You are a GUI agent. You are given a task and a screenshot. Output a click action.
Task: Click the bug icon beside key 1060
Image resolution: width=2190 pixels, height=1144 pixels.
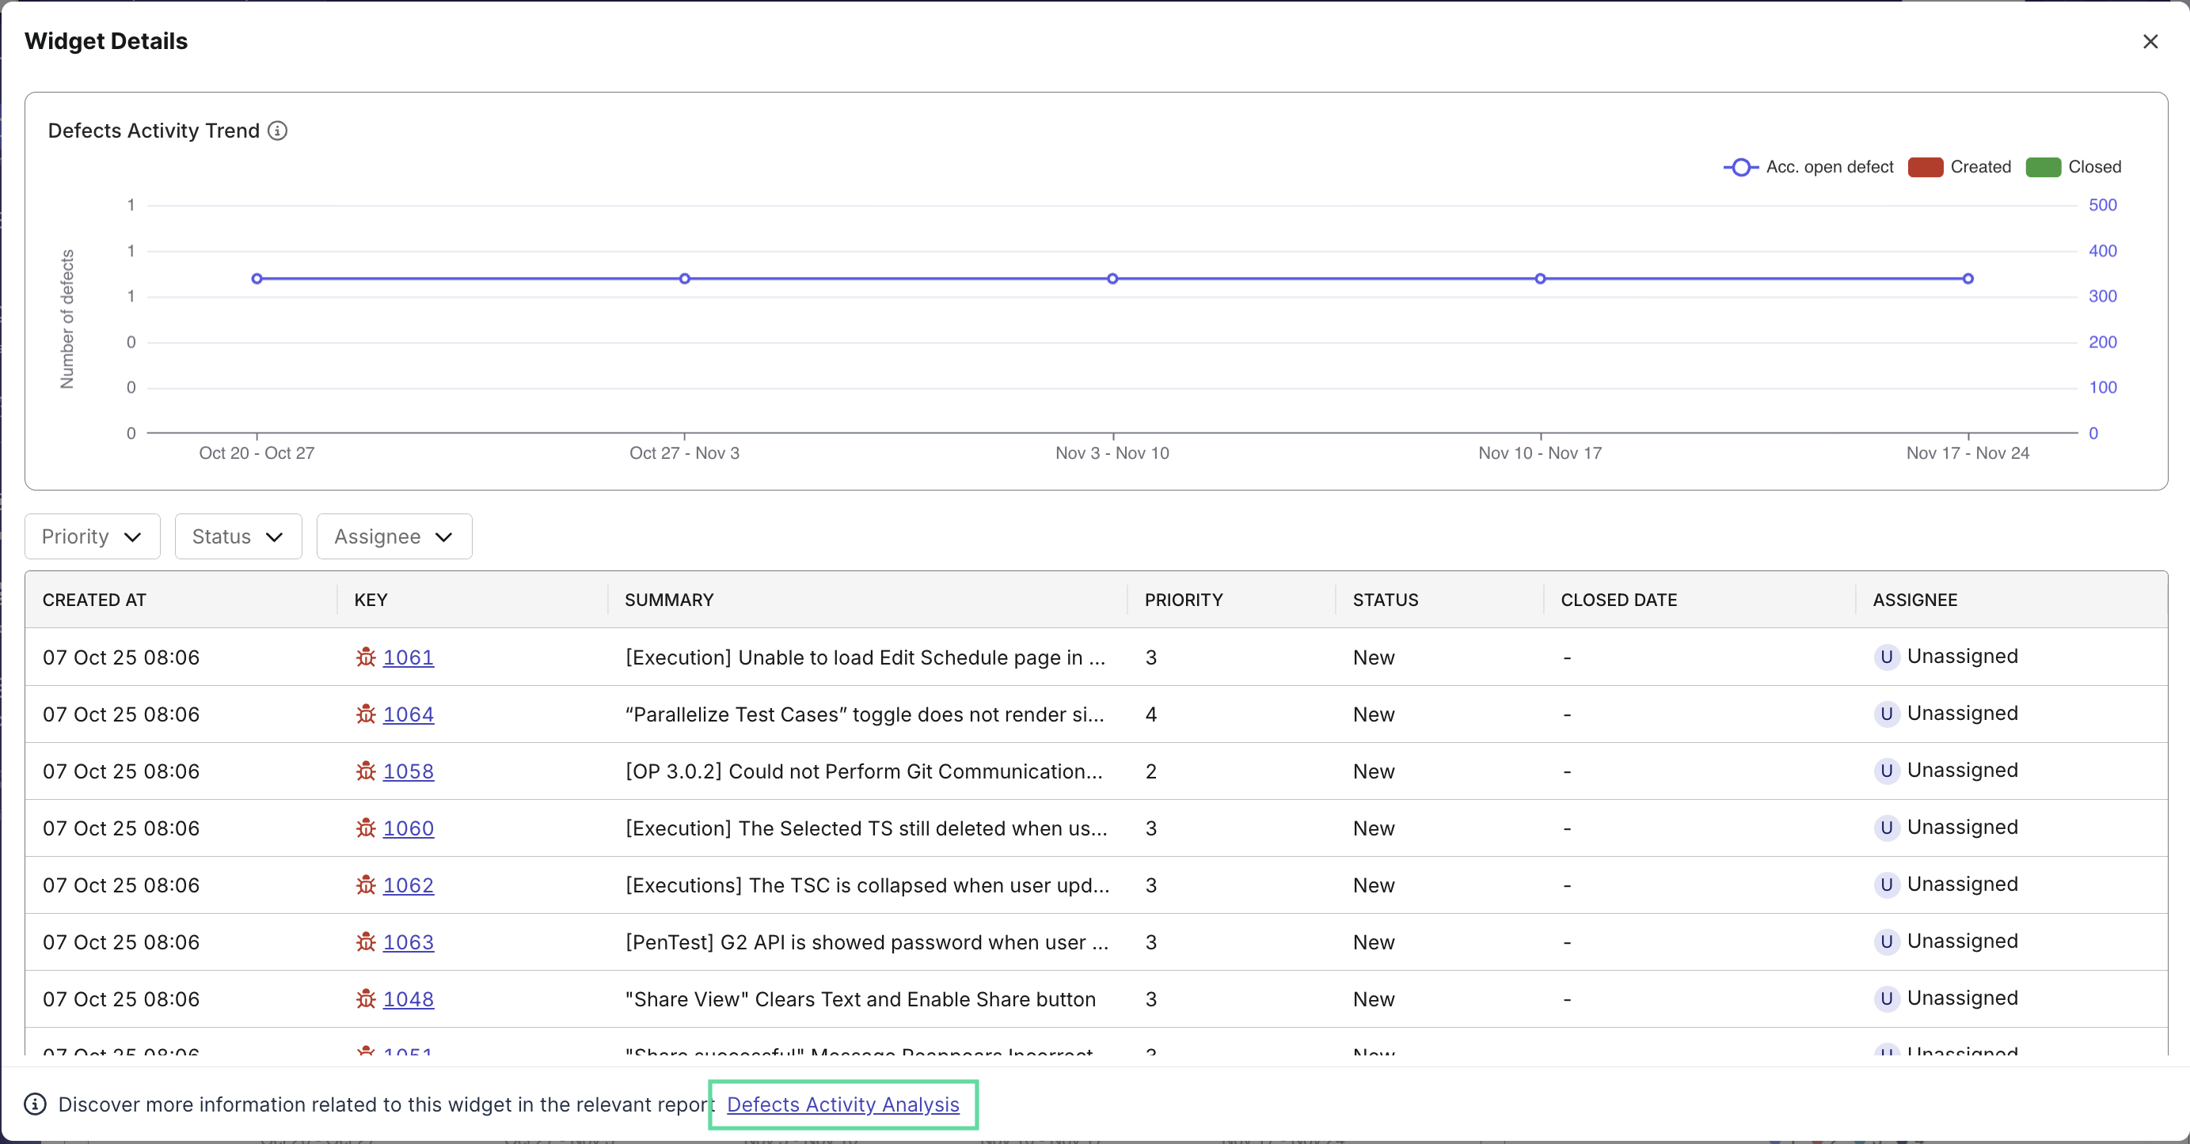click(366, 829)
